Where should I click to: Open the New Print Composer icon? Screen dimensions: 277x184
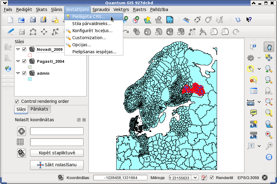tap(55, 20)
